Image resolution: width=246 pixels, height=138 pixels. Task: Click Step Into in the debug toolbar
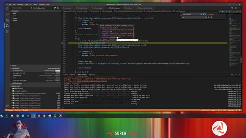pos(230,11)
